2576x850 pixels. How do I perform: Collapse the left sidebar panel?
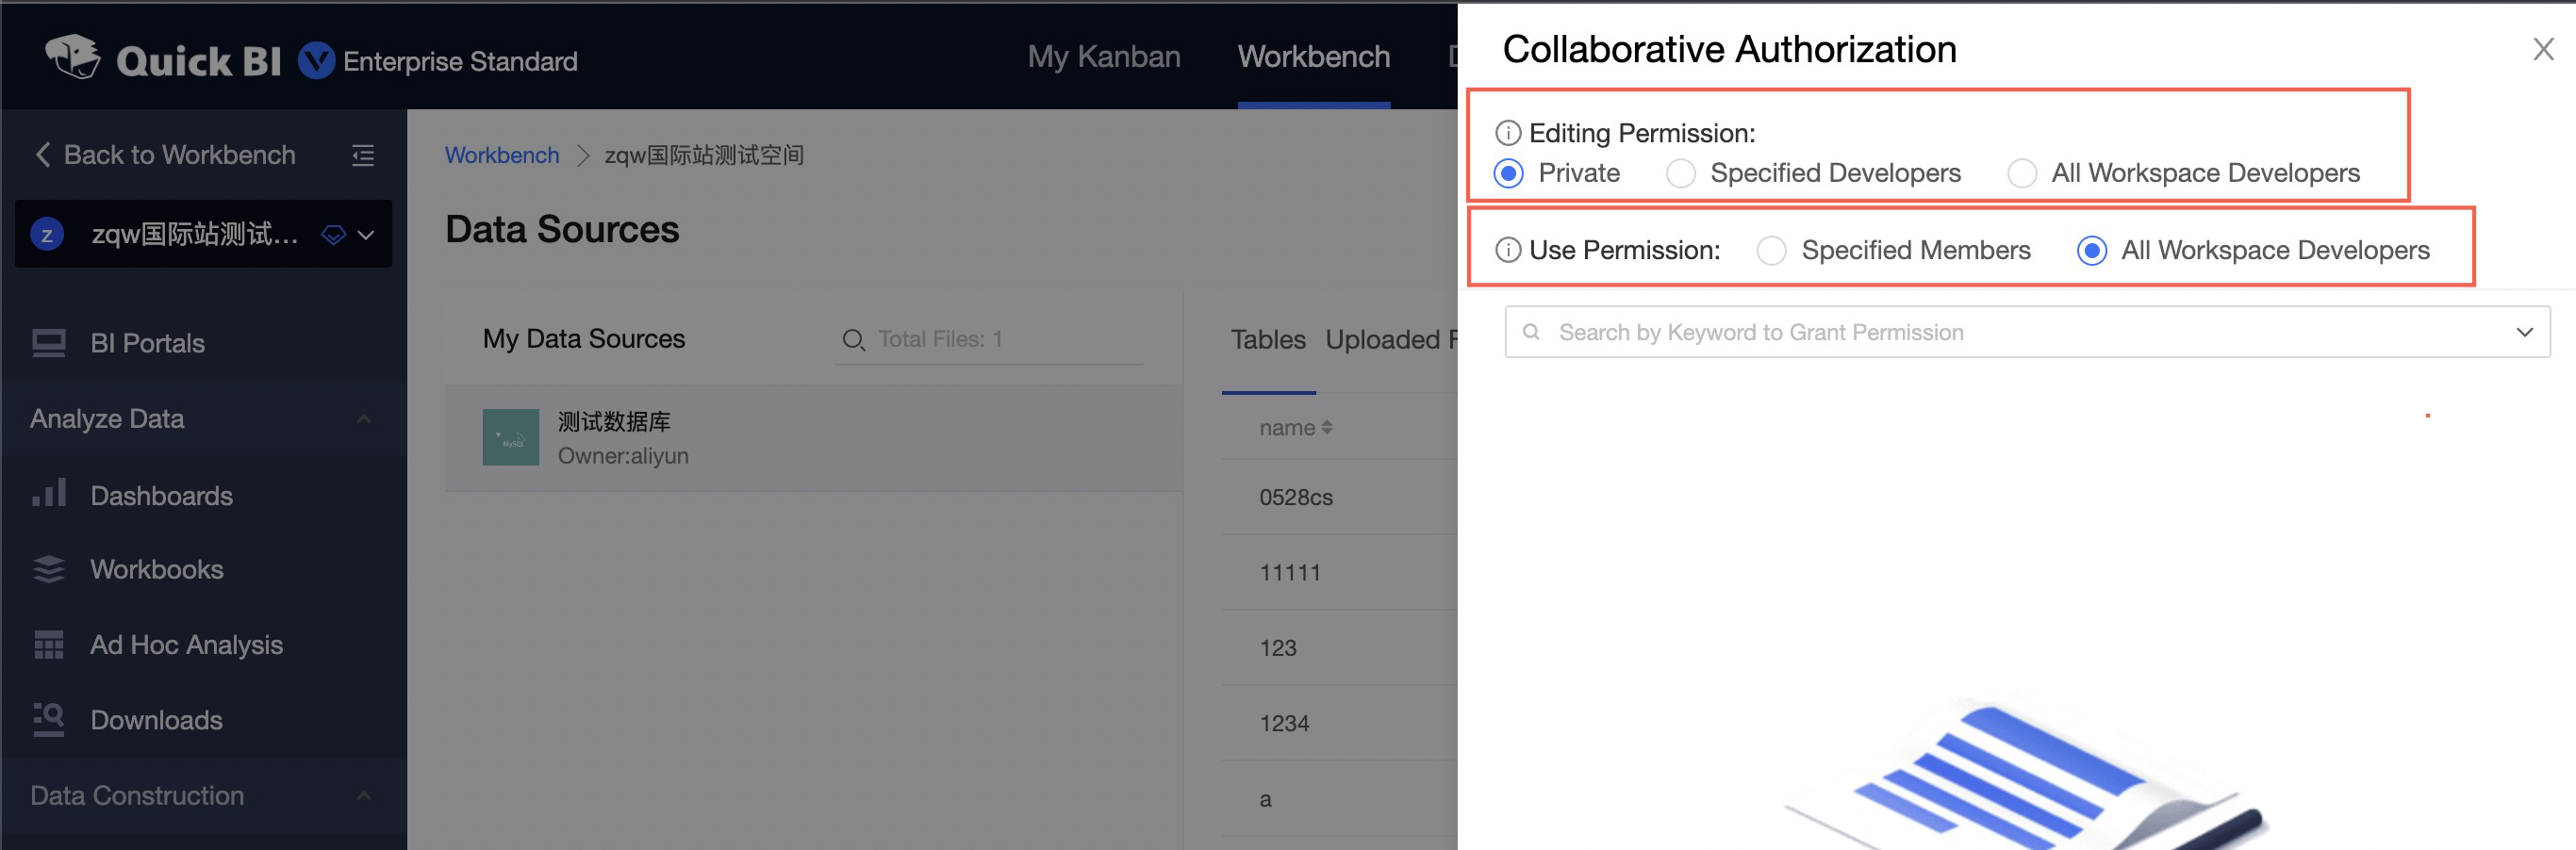click(x=363, y=155)
